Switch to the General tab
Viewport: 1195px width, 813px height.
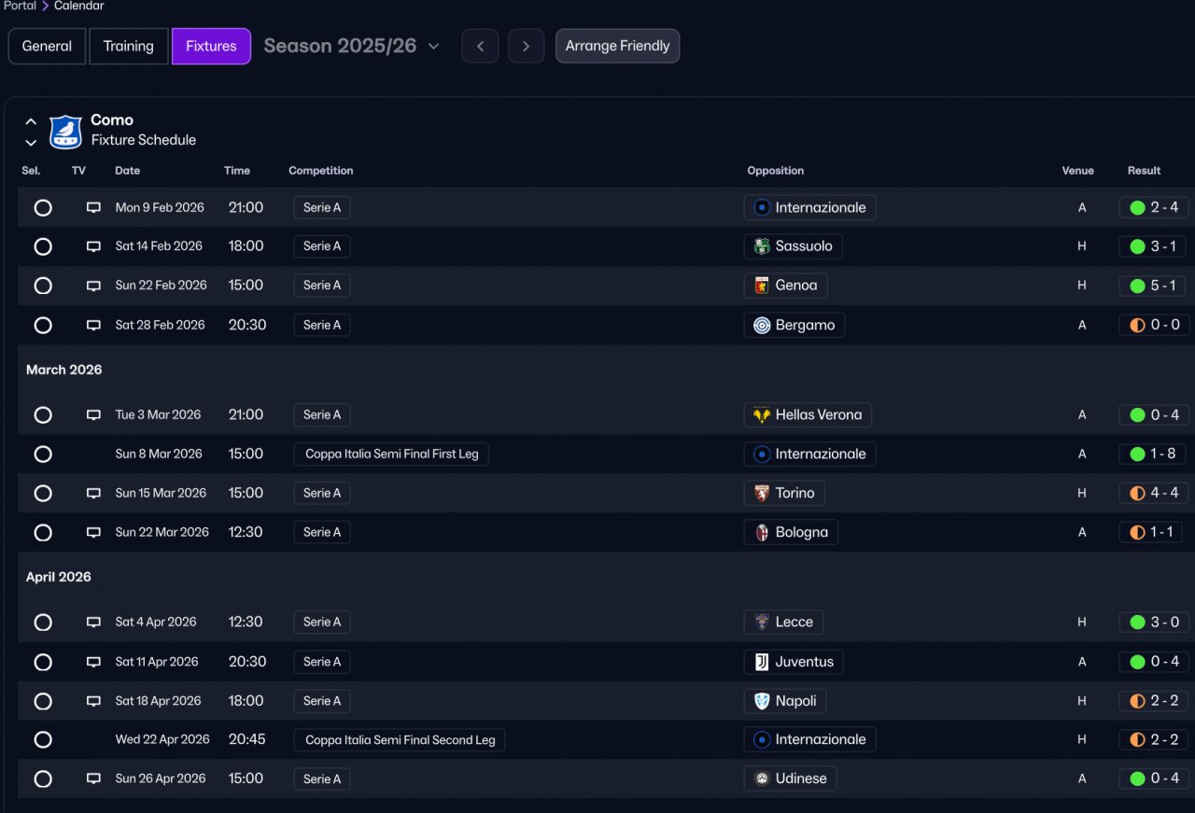(x=47, y=46)
